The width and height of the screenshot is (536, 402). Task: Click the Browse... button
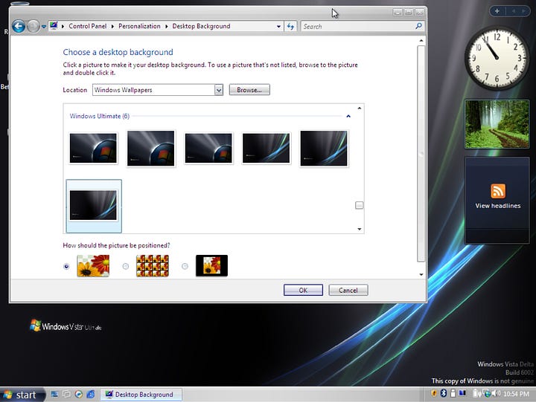pyautogui.click(x=249, y=90)
